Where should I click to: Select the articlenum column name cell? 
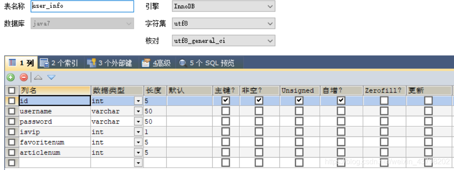[55, 153]
